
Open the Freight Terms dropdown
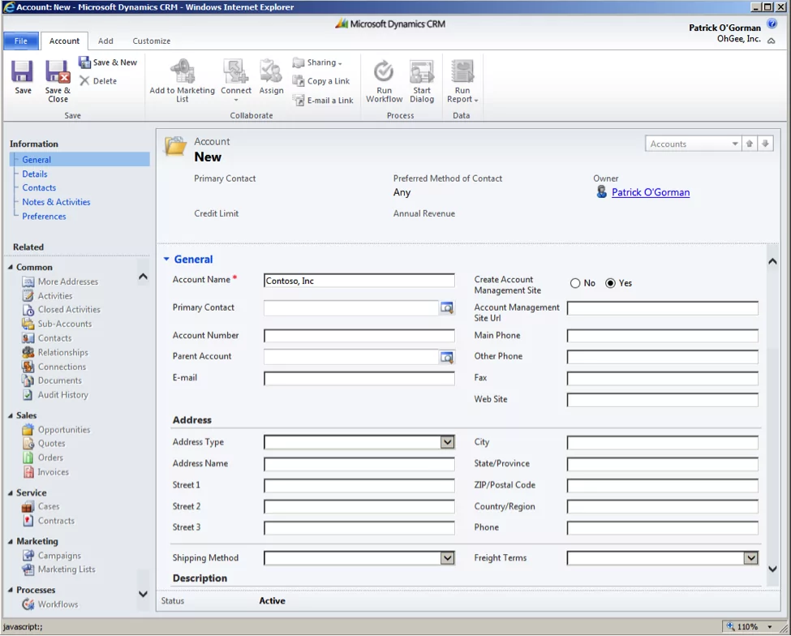coord(751,558)
